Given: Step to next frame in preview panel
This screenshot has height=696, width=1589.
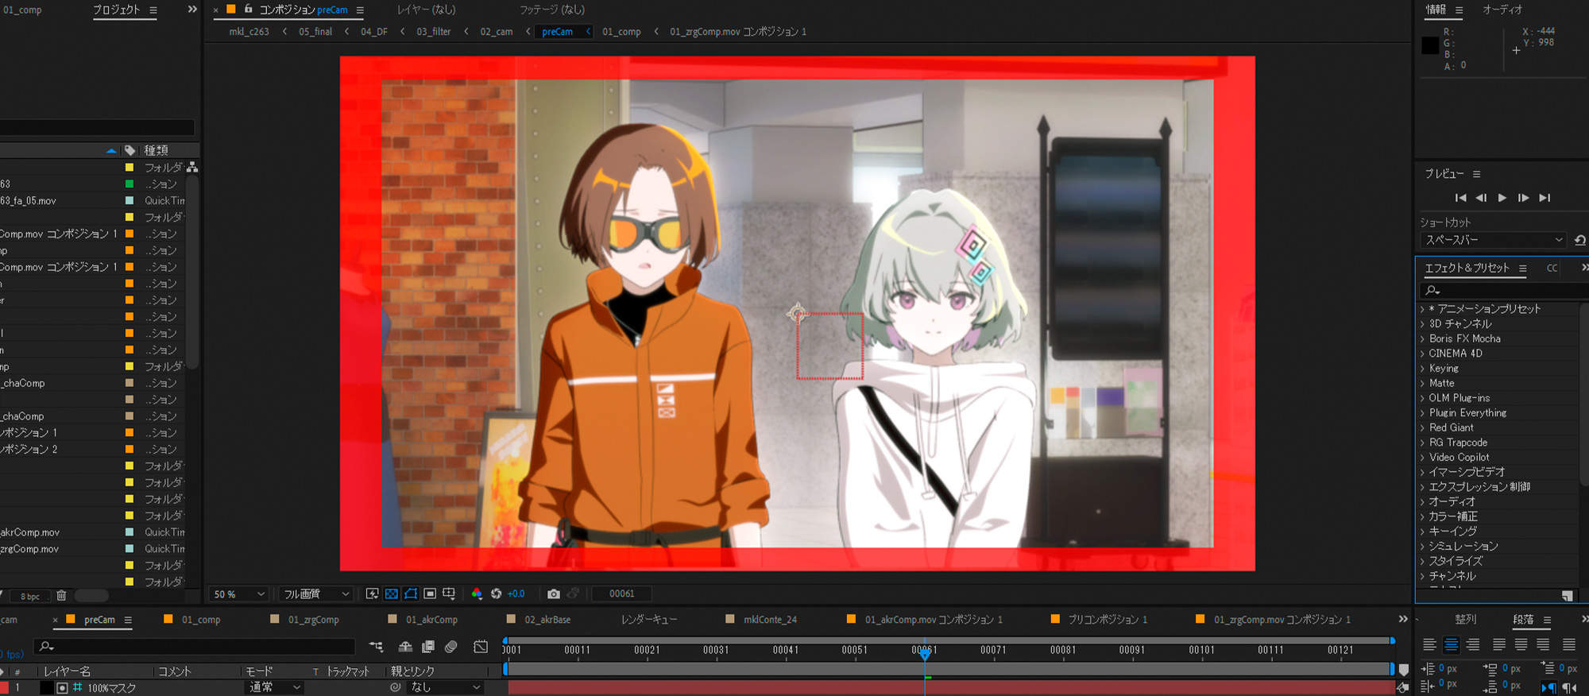Looking at the screenshot, I should (x=1523, y=198).
